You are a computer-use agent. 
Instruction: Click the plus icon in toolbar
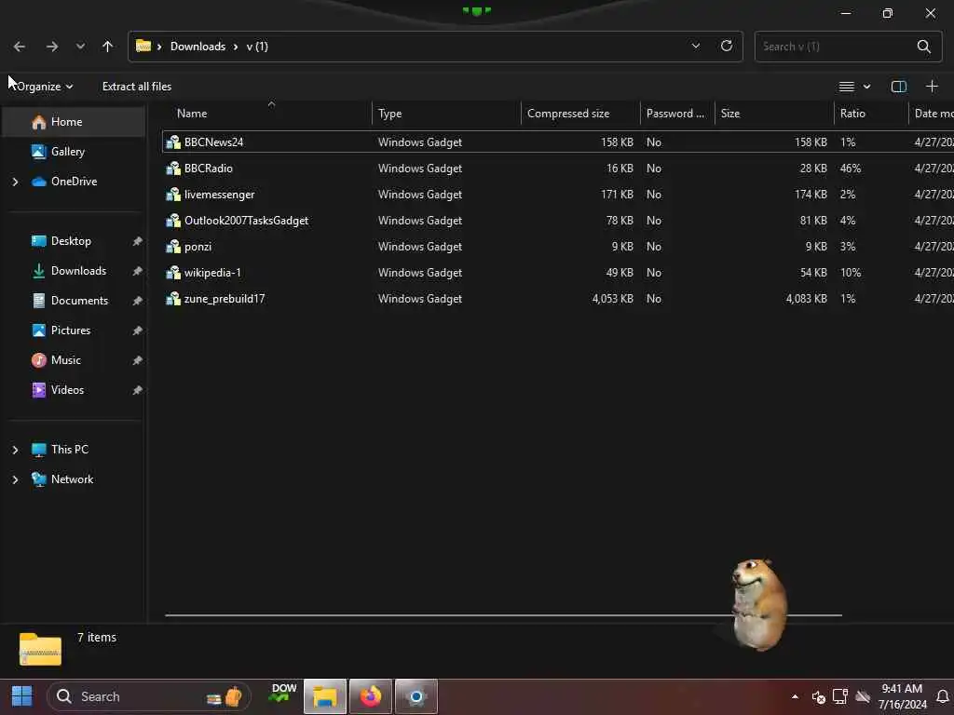(932, 87)
